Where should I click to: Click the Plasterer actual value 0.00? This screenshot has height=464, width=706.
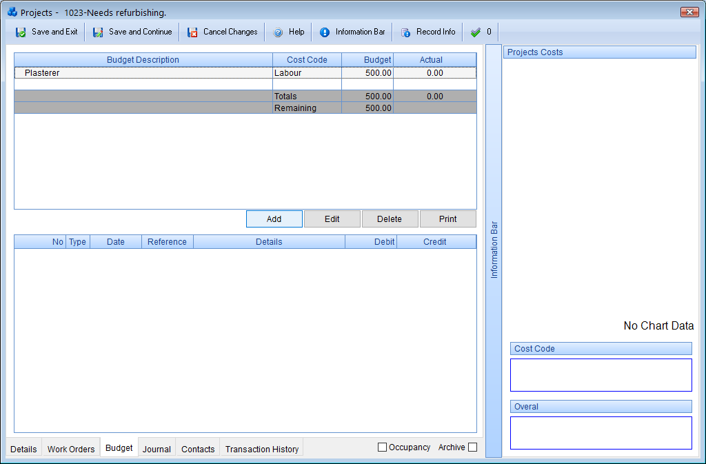(x=435, y=73)
